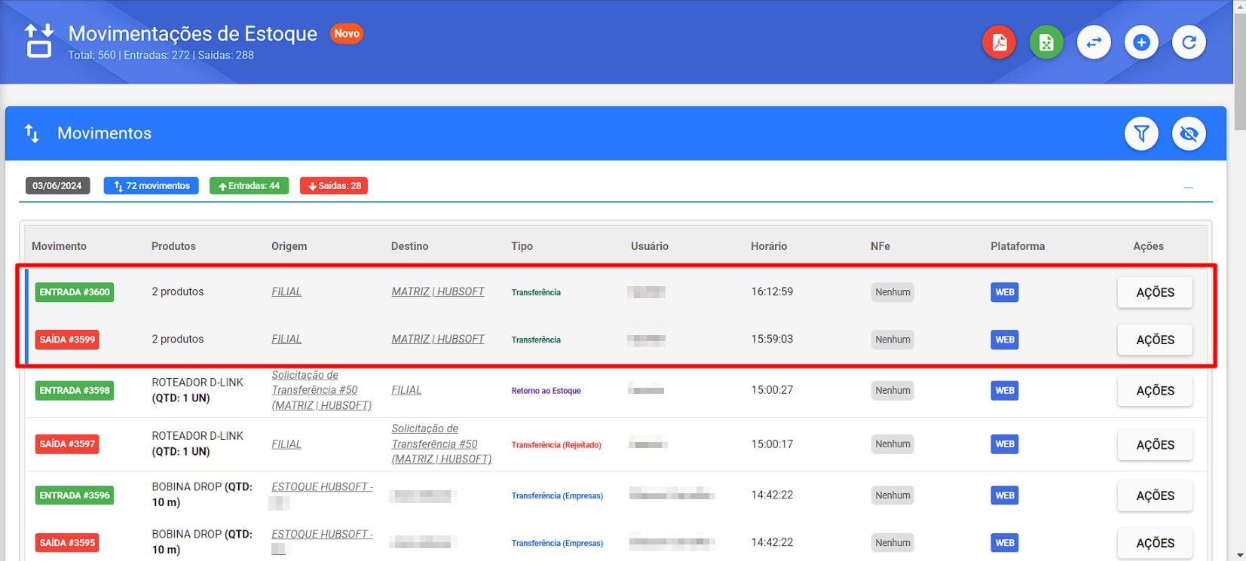Click the Origem column header
The image size is (1246, 561).
(289, 246)
